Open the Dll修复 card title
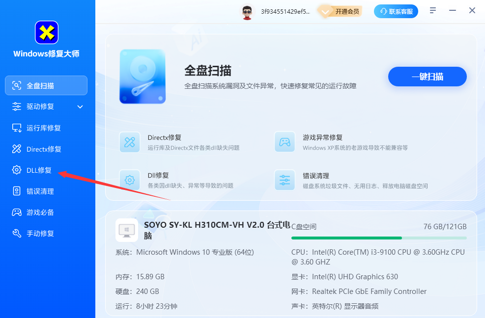 click(158, 176)
